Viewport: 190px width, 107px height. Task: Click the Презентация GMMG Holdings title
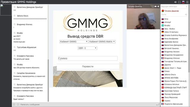coord(18,2)
